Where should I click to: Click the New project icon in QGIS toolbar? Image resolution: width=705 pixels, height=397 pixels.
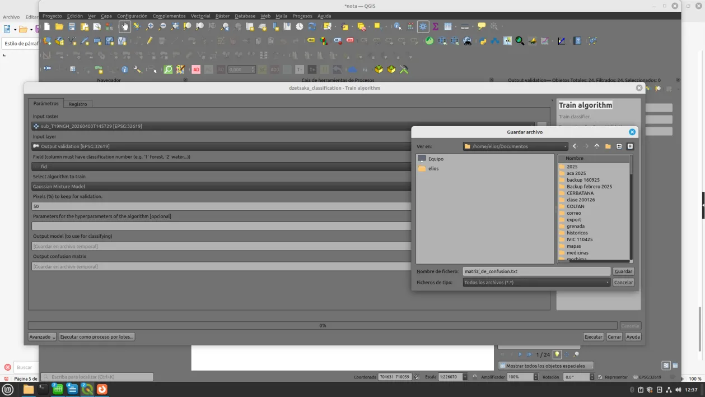click(x=47, y=26)
